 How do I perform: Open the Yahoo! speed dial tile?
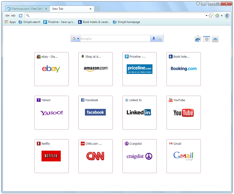pyautogui.click(x=51, y=112)
